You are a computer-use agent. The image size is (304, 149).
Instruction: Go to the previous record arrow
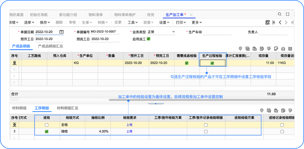[x=280, y=22]
